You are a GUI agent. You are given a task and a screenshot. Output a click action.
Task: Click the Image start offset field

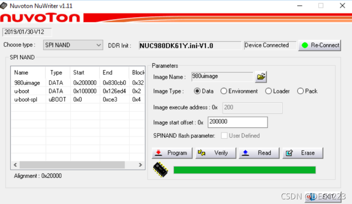[x=238, y=122]
